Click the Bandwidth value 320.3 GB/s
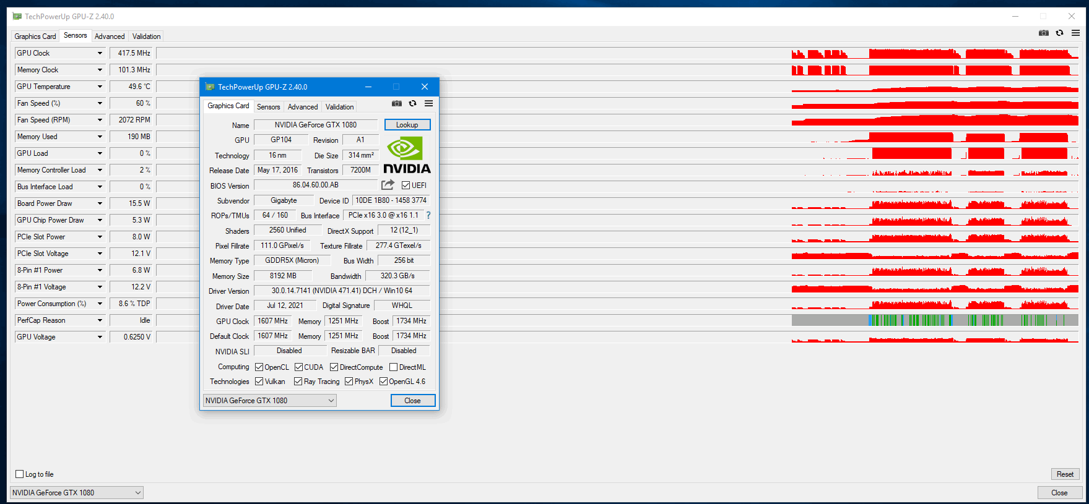1089x504 pixels. (397, 276)
